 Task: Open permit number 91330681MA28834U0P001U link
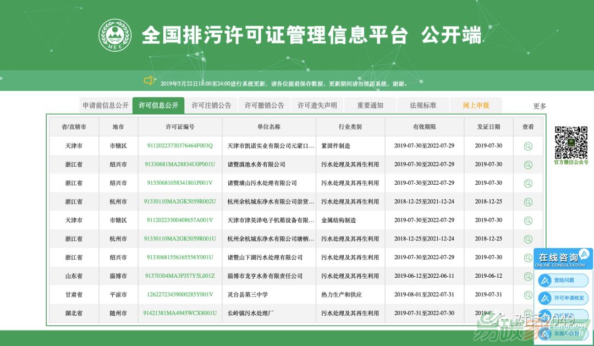pos(180,164)
